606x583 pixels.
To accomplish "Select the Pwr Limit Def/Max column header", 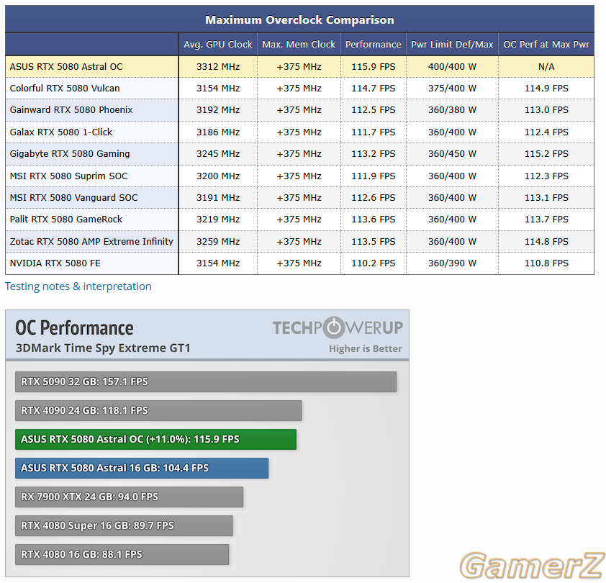I will [x=452, y=45].
